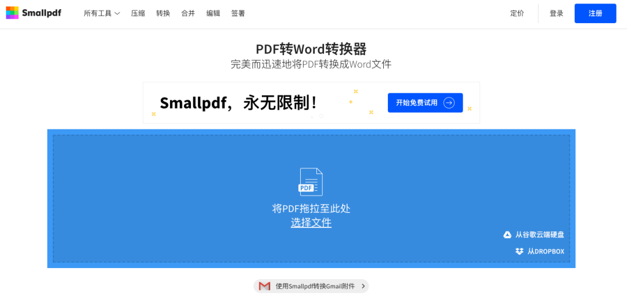627x300 pixels.
Task: Click the Gmail envelope icon
Action: (x=264, y=286)
